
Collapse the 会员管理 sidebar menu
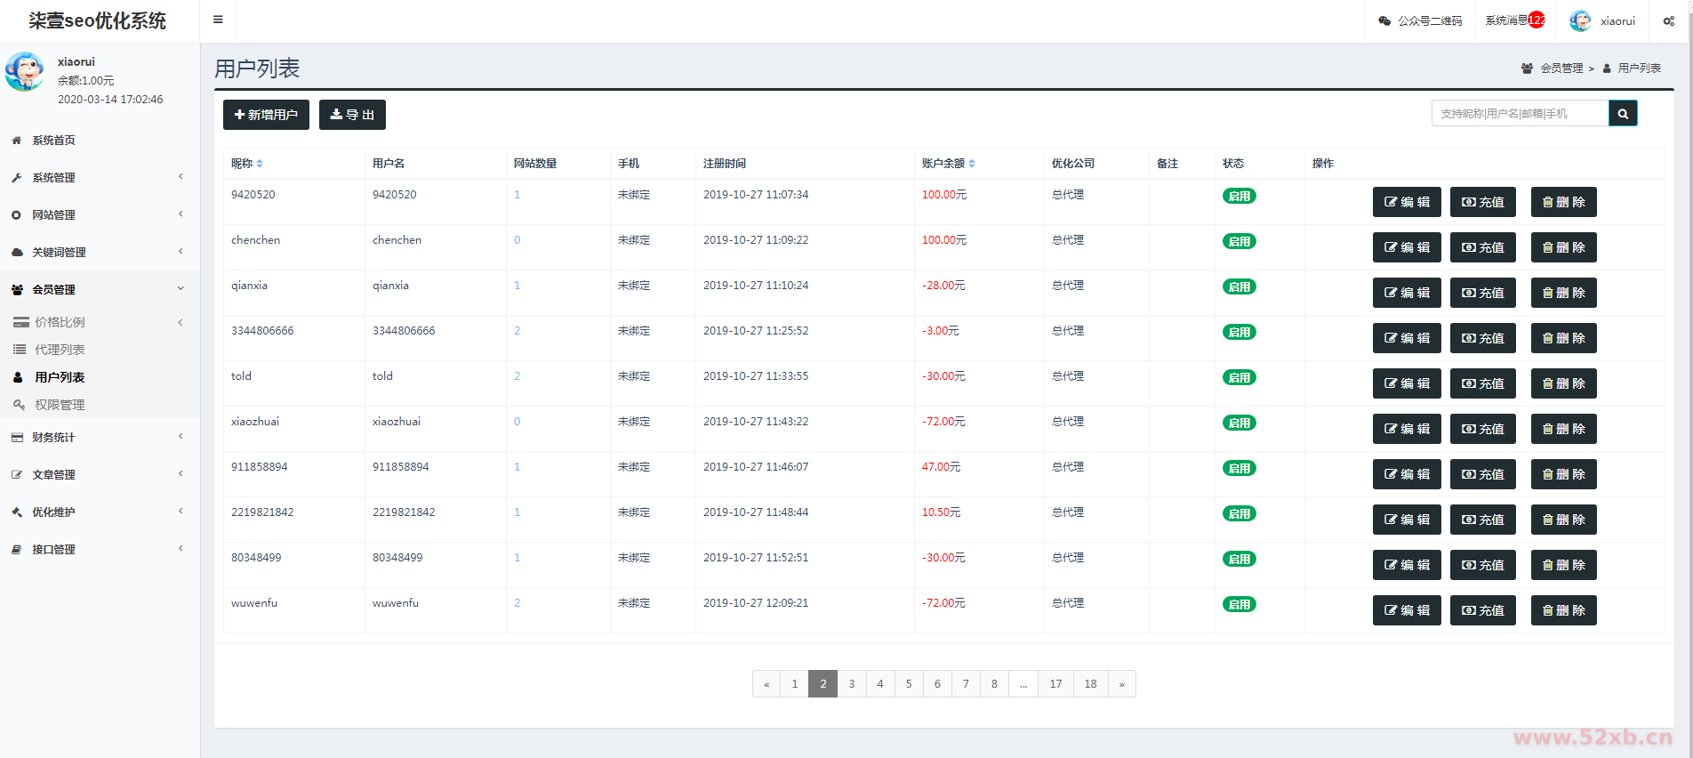pos(98,290)
